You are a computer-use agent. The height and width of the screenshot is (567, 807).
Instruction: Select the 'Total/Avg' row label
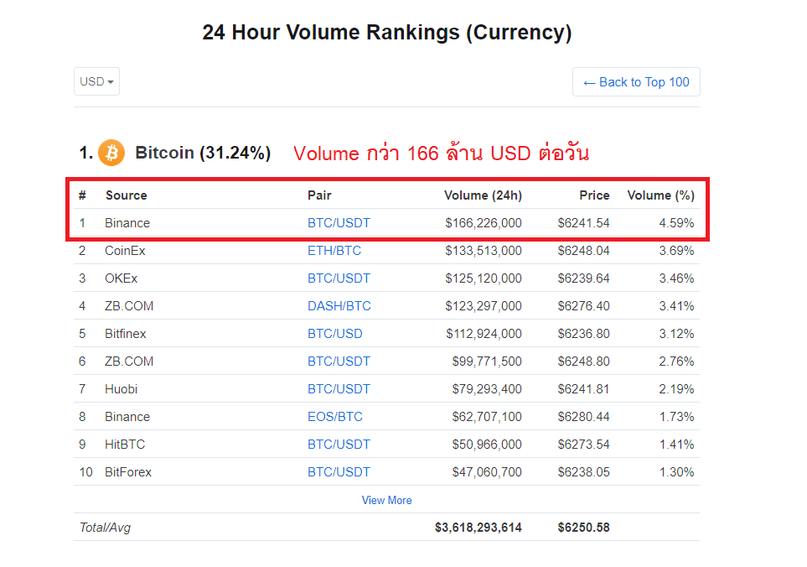pos(105,528)
